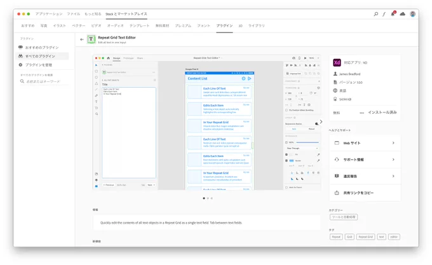Switch to the 写真 tab
The image size is (432, 265).
coord(44,25)
